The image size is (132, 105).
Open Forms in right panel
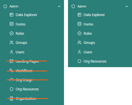88,24
